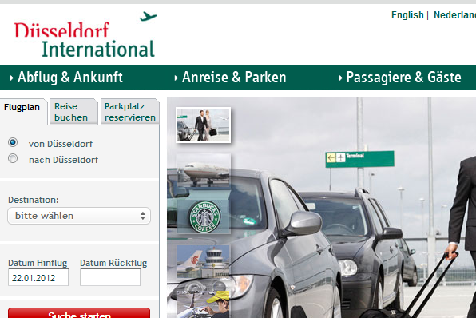Click the Suche starten button
The image size is (476, 318).
[x=79, y=313]
